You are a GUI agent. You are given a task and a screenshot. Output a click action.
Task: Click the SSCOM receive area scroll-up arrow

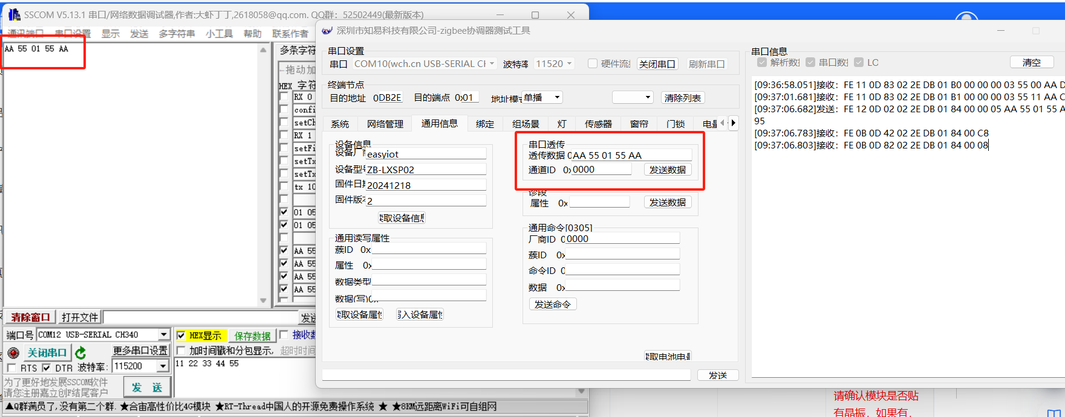pos(263,50)
